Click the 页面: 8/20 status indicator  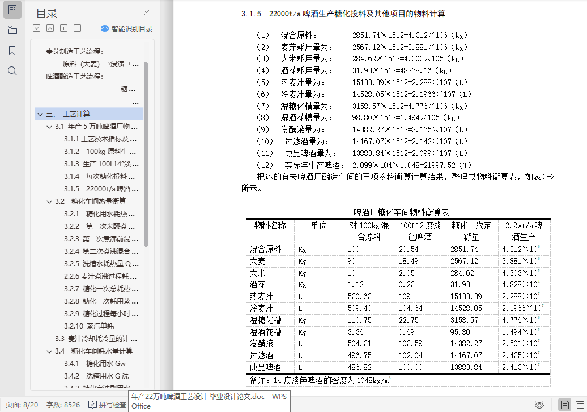22,405
